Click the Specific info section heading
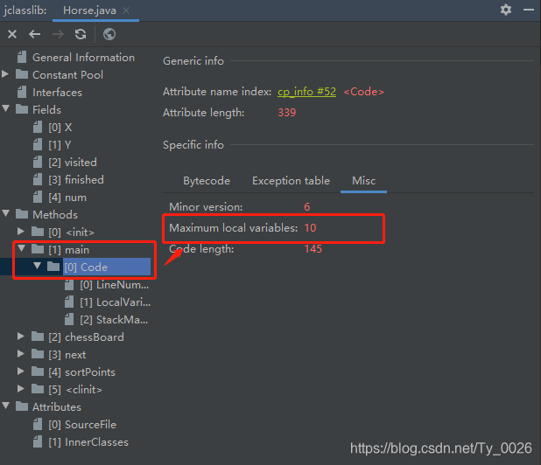 pos(193,145)
